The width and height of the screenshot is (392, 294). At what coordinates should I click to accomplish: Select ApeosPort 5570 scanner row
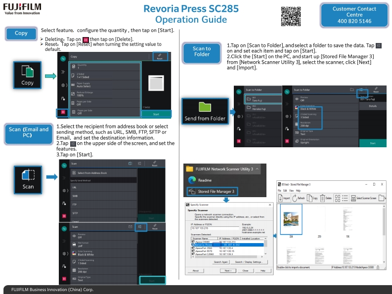click(x=227, y=251)
